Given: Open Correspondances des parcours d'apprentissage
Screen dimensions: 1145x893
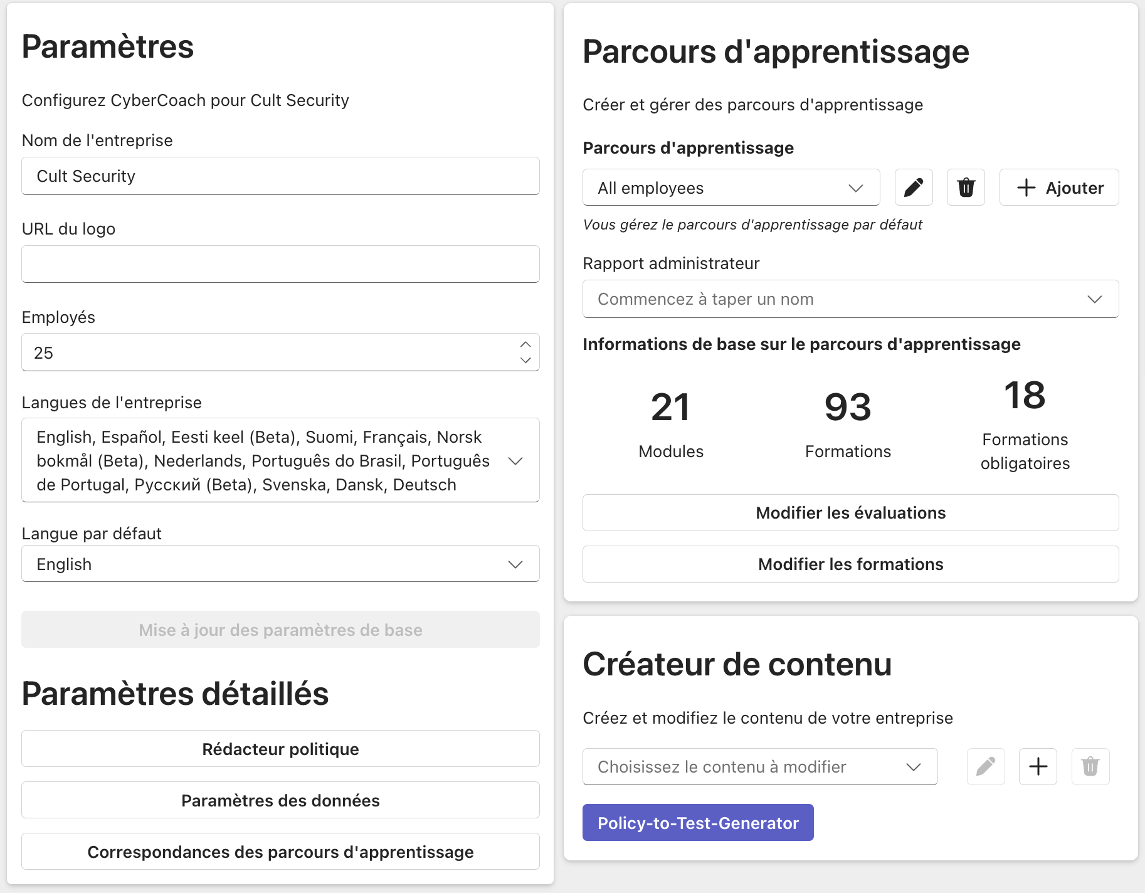Looking at the screenshot, I should 280,851.
